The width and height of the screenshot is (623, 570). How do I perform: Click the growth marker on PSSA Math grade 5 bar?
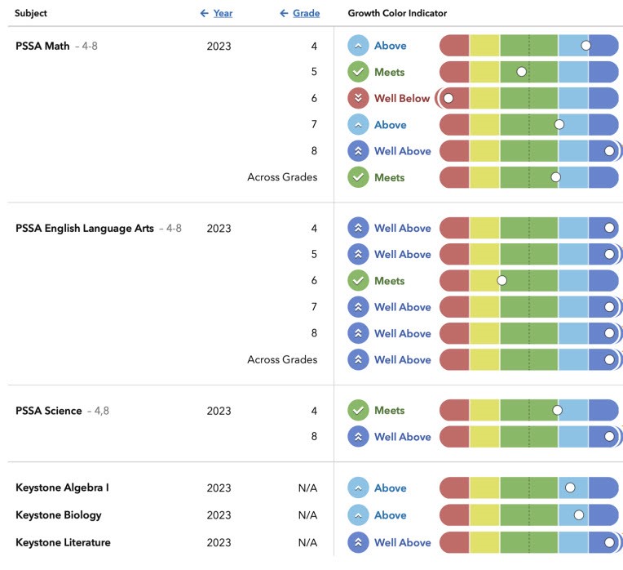point(521,72)
